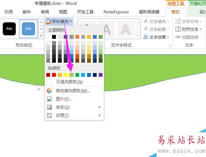Open the References (引用) tab

(9, 12)
